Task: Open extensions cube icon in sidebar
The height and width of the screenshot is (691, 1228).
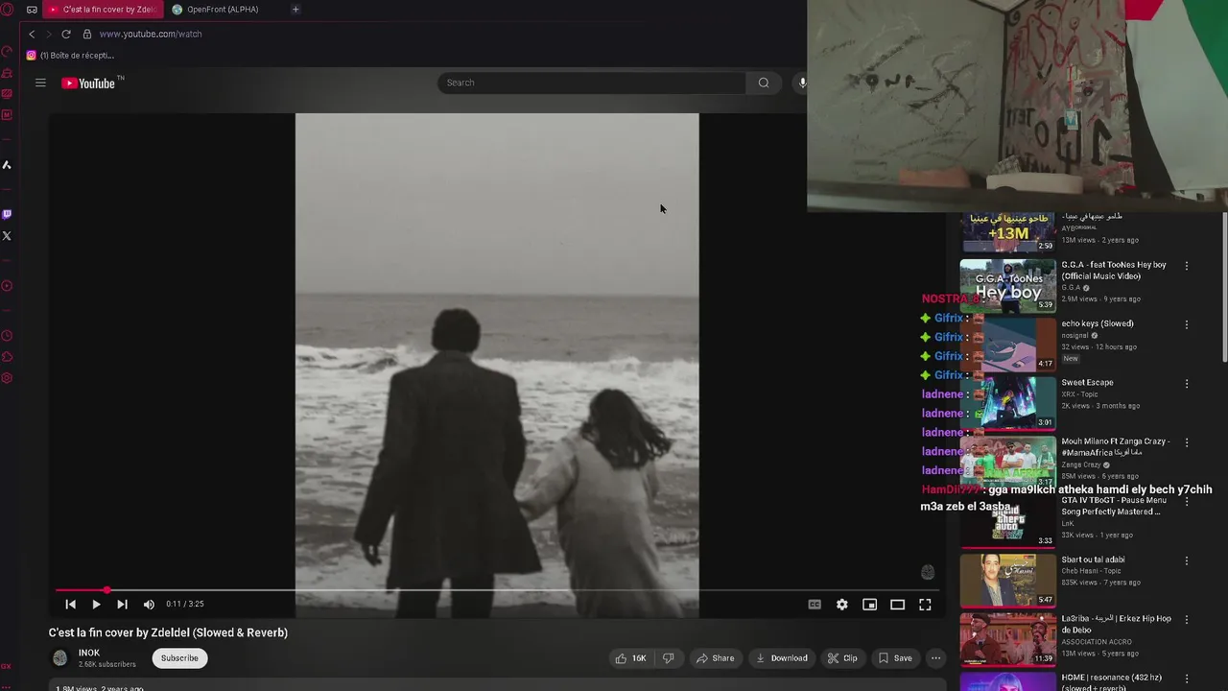Action: pyautogui.click(x=7, y=357)
